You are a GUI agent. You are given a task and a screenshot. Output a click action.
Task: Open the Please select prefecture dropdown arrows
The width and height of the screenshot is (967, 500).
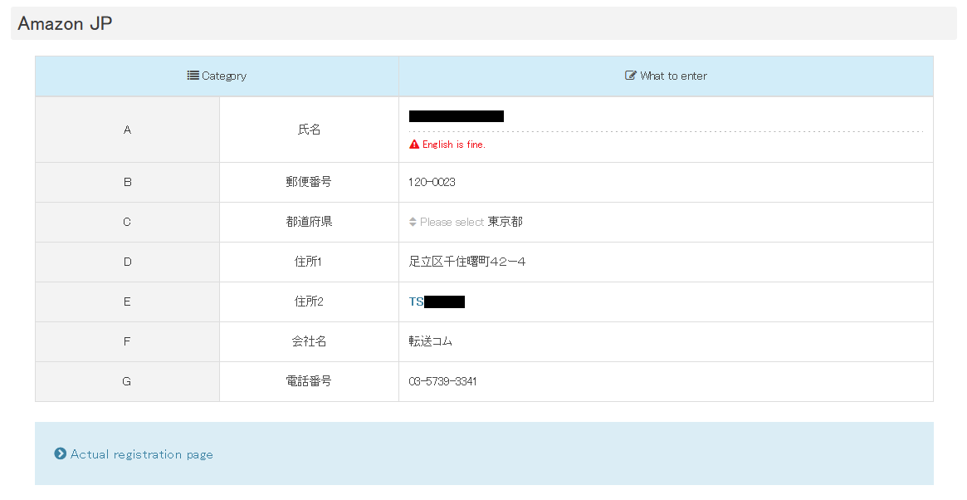(x=413, y=222)
